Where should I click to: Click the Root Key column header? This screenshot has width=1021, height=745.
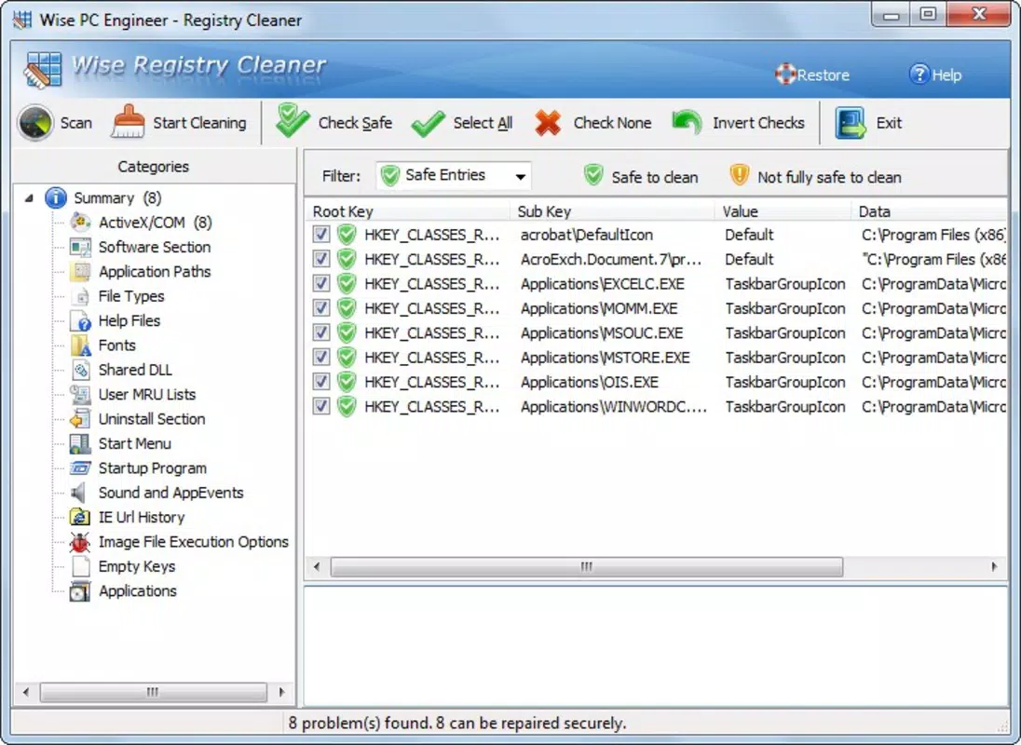pyautogui.click(x=408, y=211)
